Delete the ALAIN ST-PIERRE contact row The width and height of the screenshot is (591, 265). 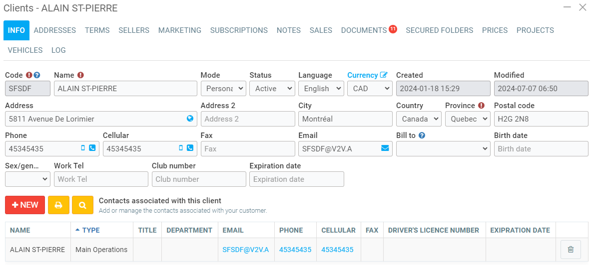(x=571, y=250)
